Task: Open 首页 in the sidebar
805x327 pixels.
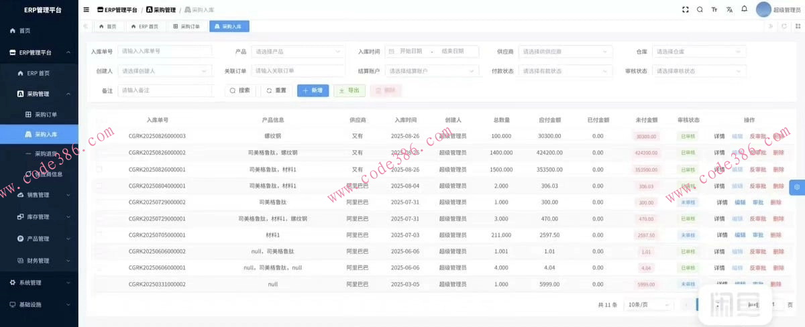Action: click(39, 31)
